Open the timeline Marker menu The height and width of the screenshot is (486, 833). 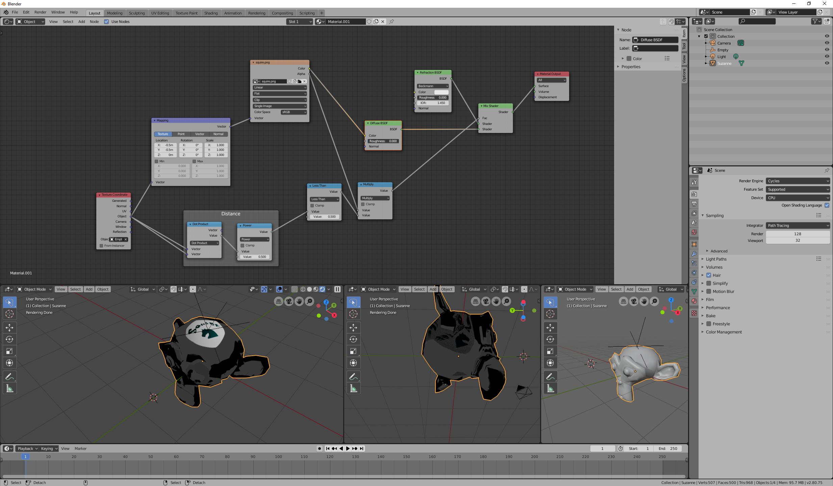click(80, 449)
